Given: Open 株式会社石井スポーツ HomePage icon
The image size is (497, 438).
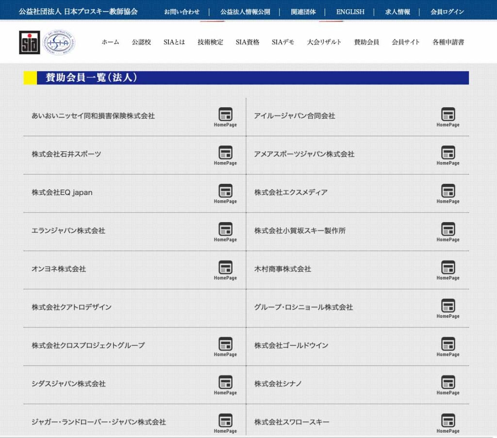Looking at the screenshot, I should coord(225,155).
